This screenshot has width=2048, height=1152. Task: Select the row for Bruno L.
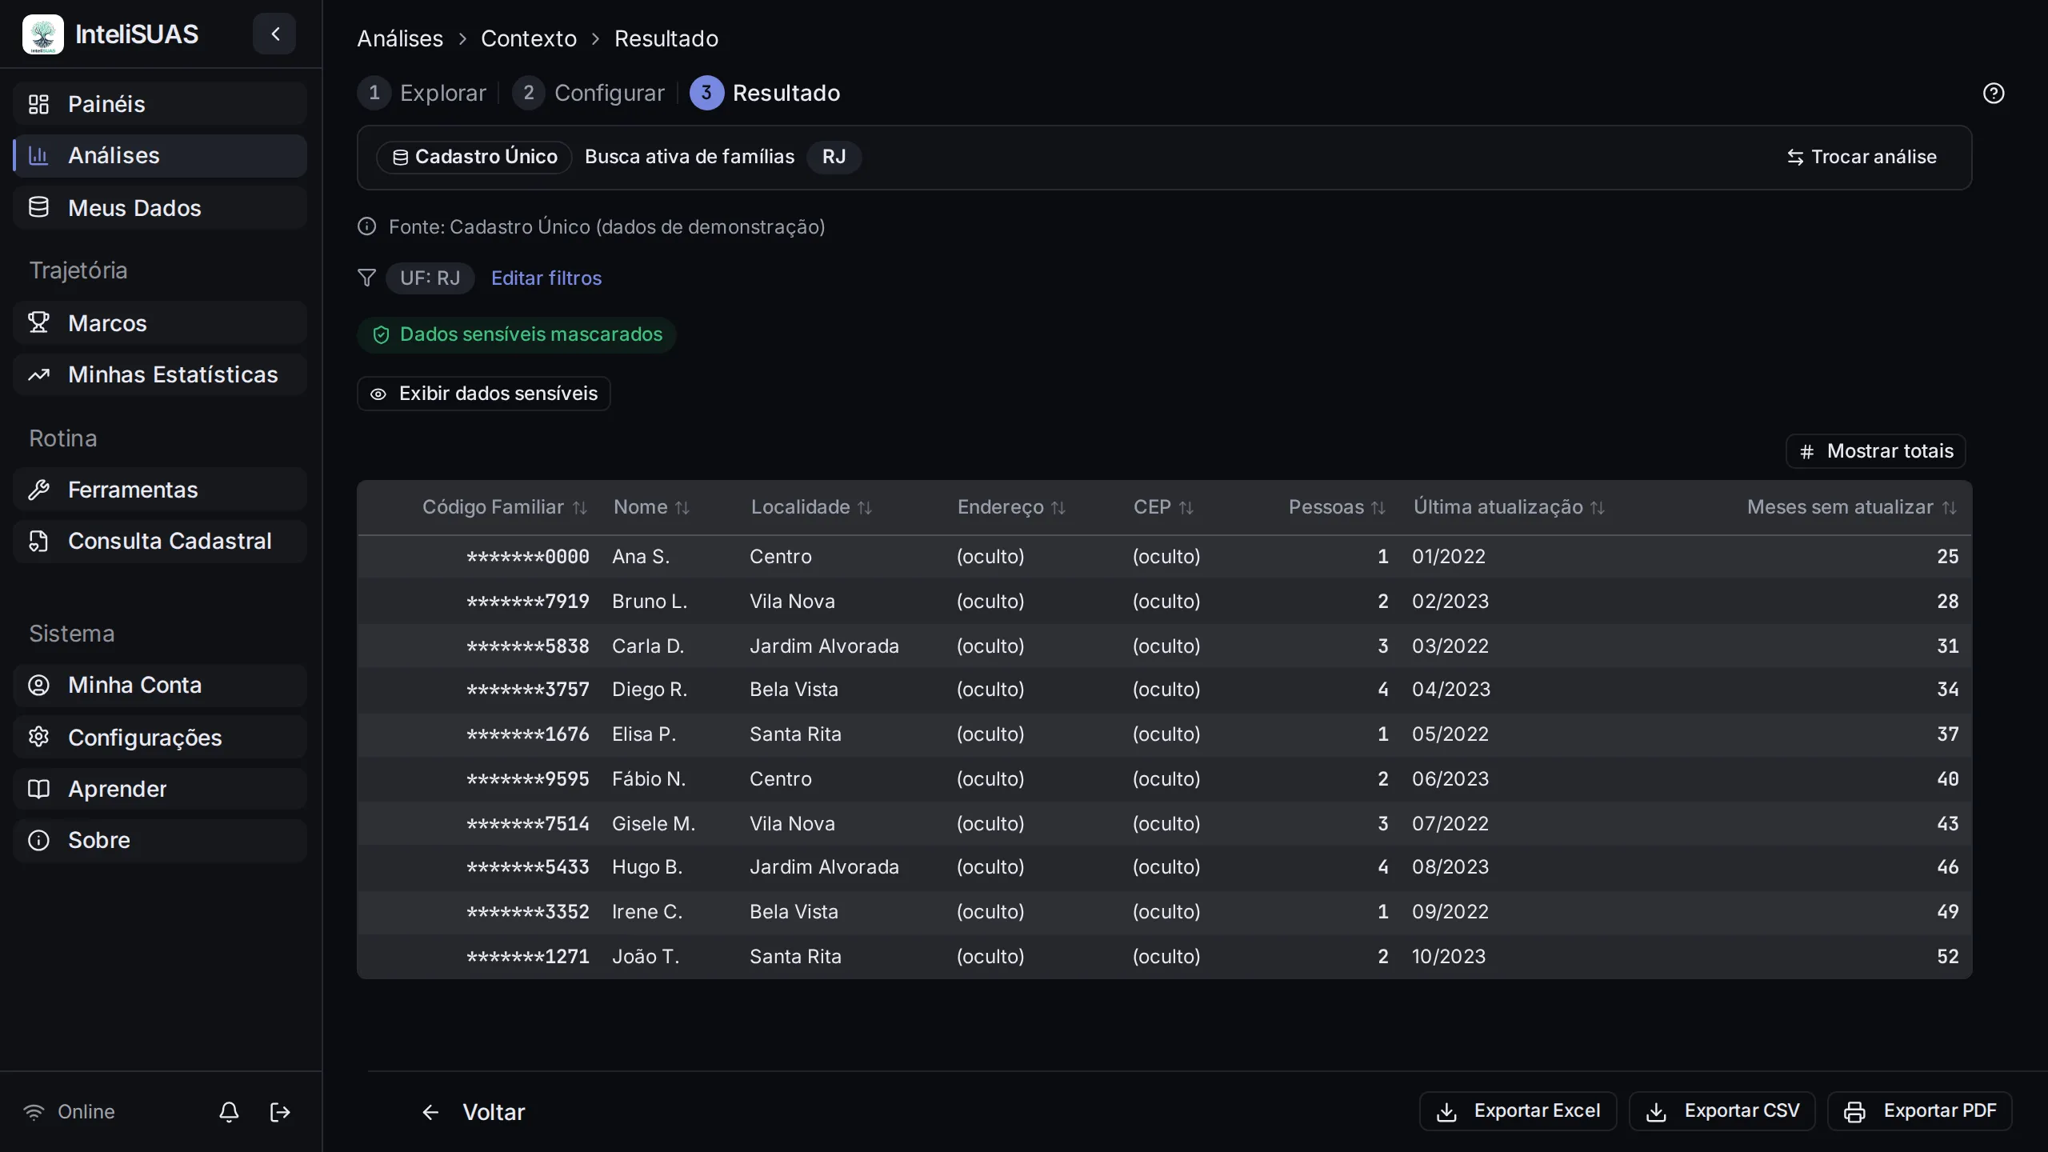pyautogui.click(x=1165, y=602)
